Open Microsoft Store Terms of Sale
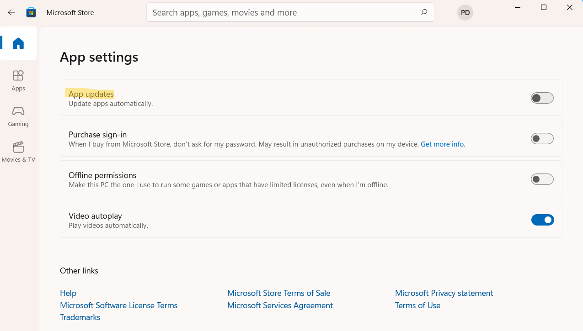 coord(278,293)
